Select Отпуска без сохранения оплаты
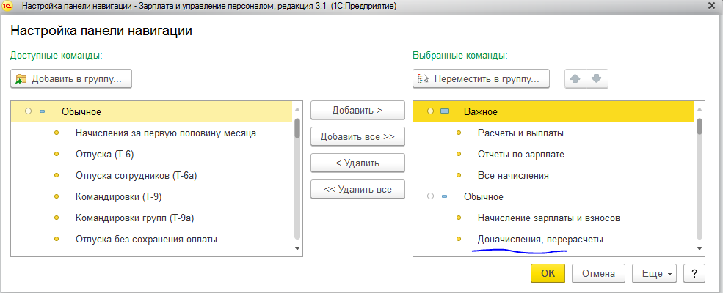The width and height of the screenshot is (723, 293). (x=146, y=240)
